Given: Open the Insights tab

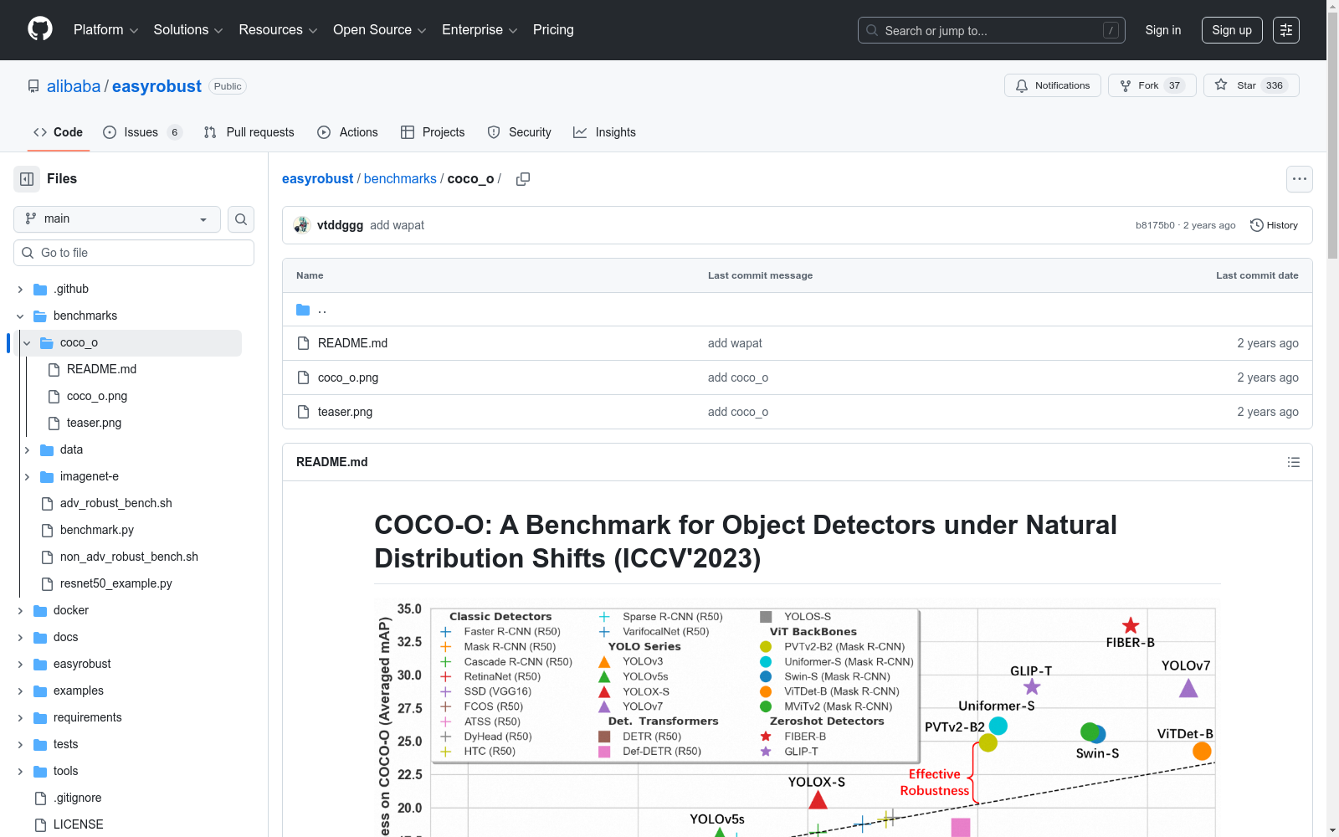Looking at the screenshot, I should click(604, 132).
